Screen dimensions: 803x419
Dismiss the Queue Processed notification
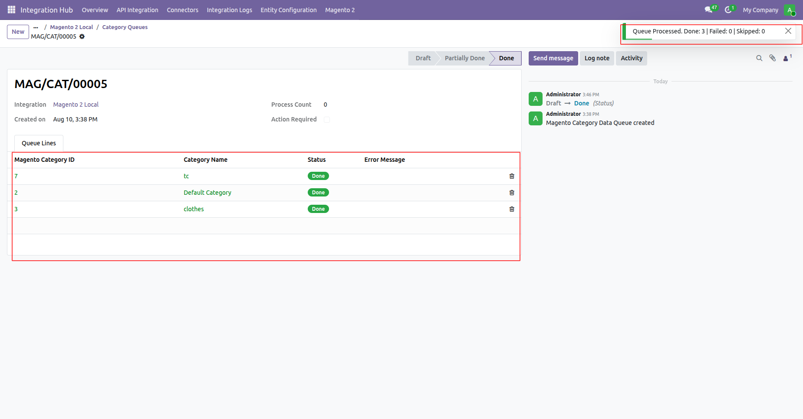pyautogui.click(x=788, y=31)
